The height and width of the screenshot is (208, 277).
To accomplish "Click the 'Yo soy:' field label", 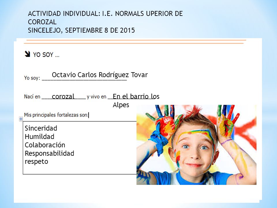I will click(x=32, y=78).
